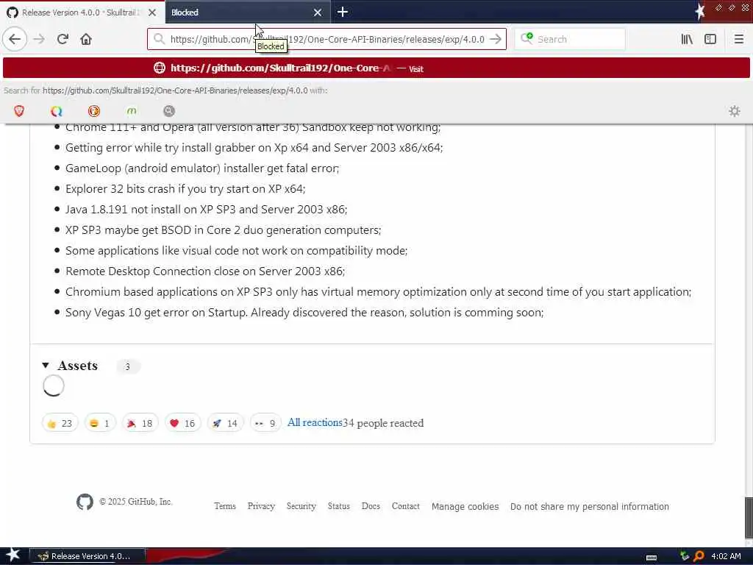753x565 pixels.
Task: Click the Java 1.8.191 not install item
Action: click(206, 210)
